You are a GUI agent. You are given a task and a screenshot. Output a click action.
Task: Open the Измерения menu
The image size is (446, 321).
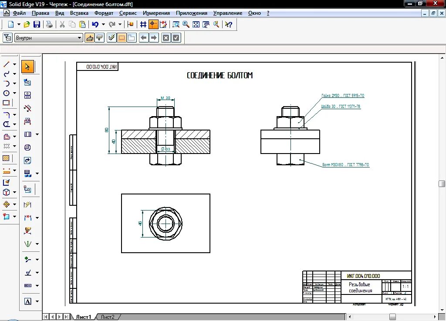point(156,13)
